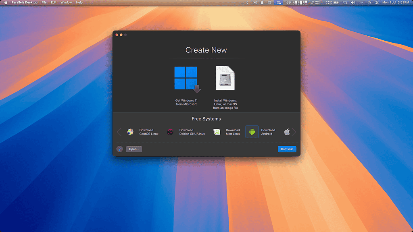Select the Mint Linux download icon

click(217, 132)
